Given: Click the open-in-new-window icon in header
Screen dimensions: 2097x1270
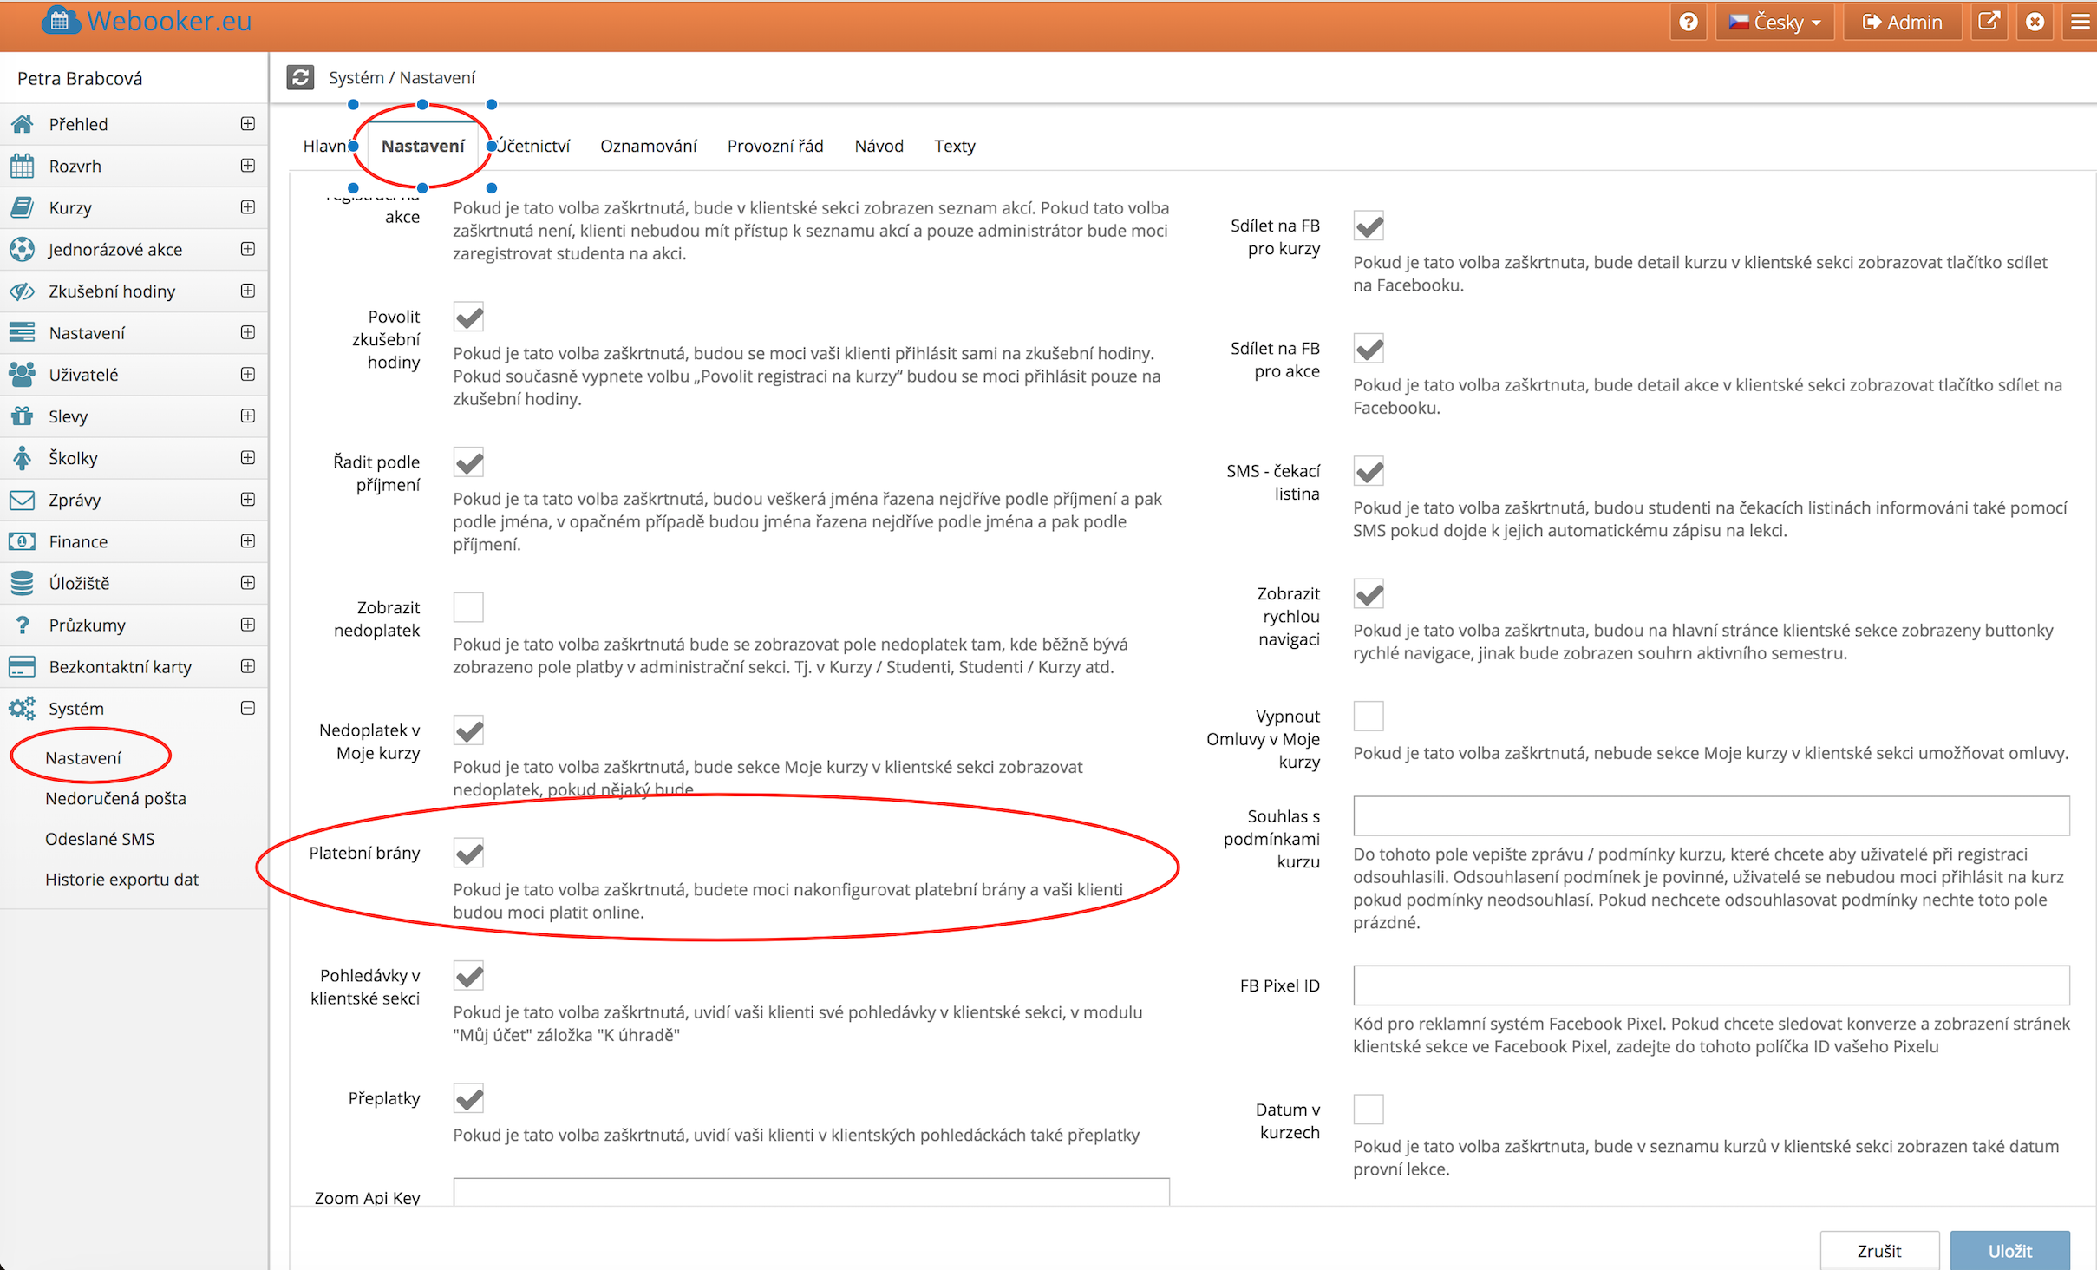Looking at the screenshot, I should click(x=1989, y=22).
